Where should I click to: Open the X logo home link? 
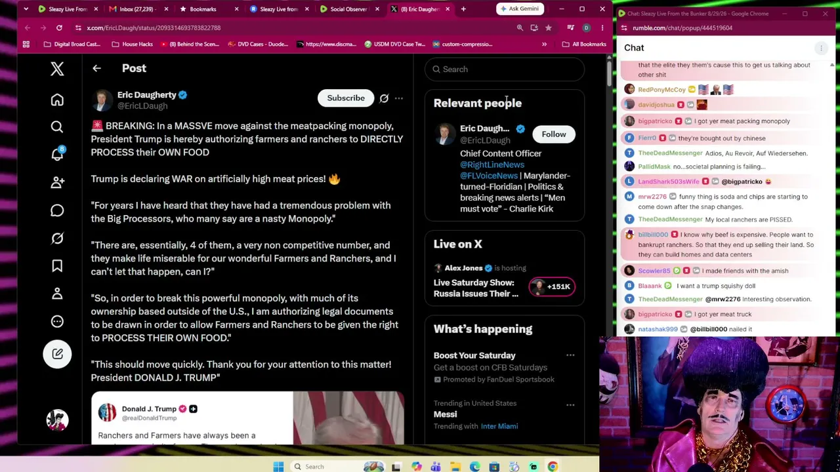pyautogui.click(x=57, y=69)
